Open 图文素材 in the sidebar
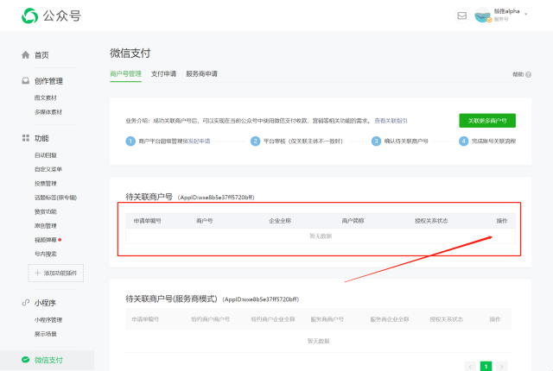The height and width of the screenshot is (371, 553). [x=46, y=97]
